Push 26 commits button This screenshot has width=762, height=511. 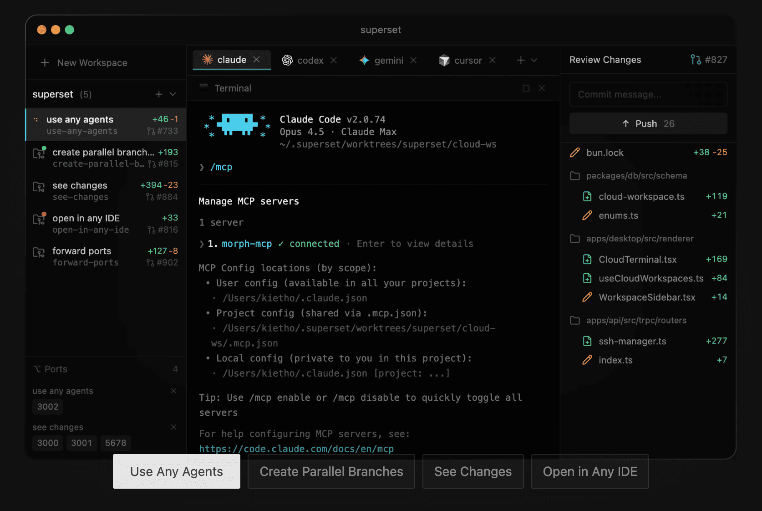(648, 124)
